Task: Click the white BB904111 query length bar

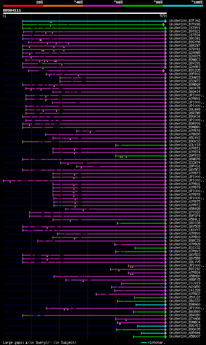Action: [x=85, y=13]
